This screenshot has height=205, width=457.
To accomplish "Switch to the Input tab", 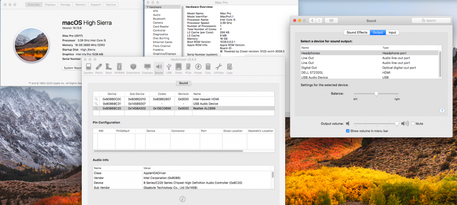I will point(392,32).
